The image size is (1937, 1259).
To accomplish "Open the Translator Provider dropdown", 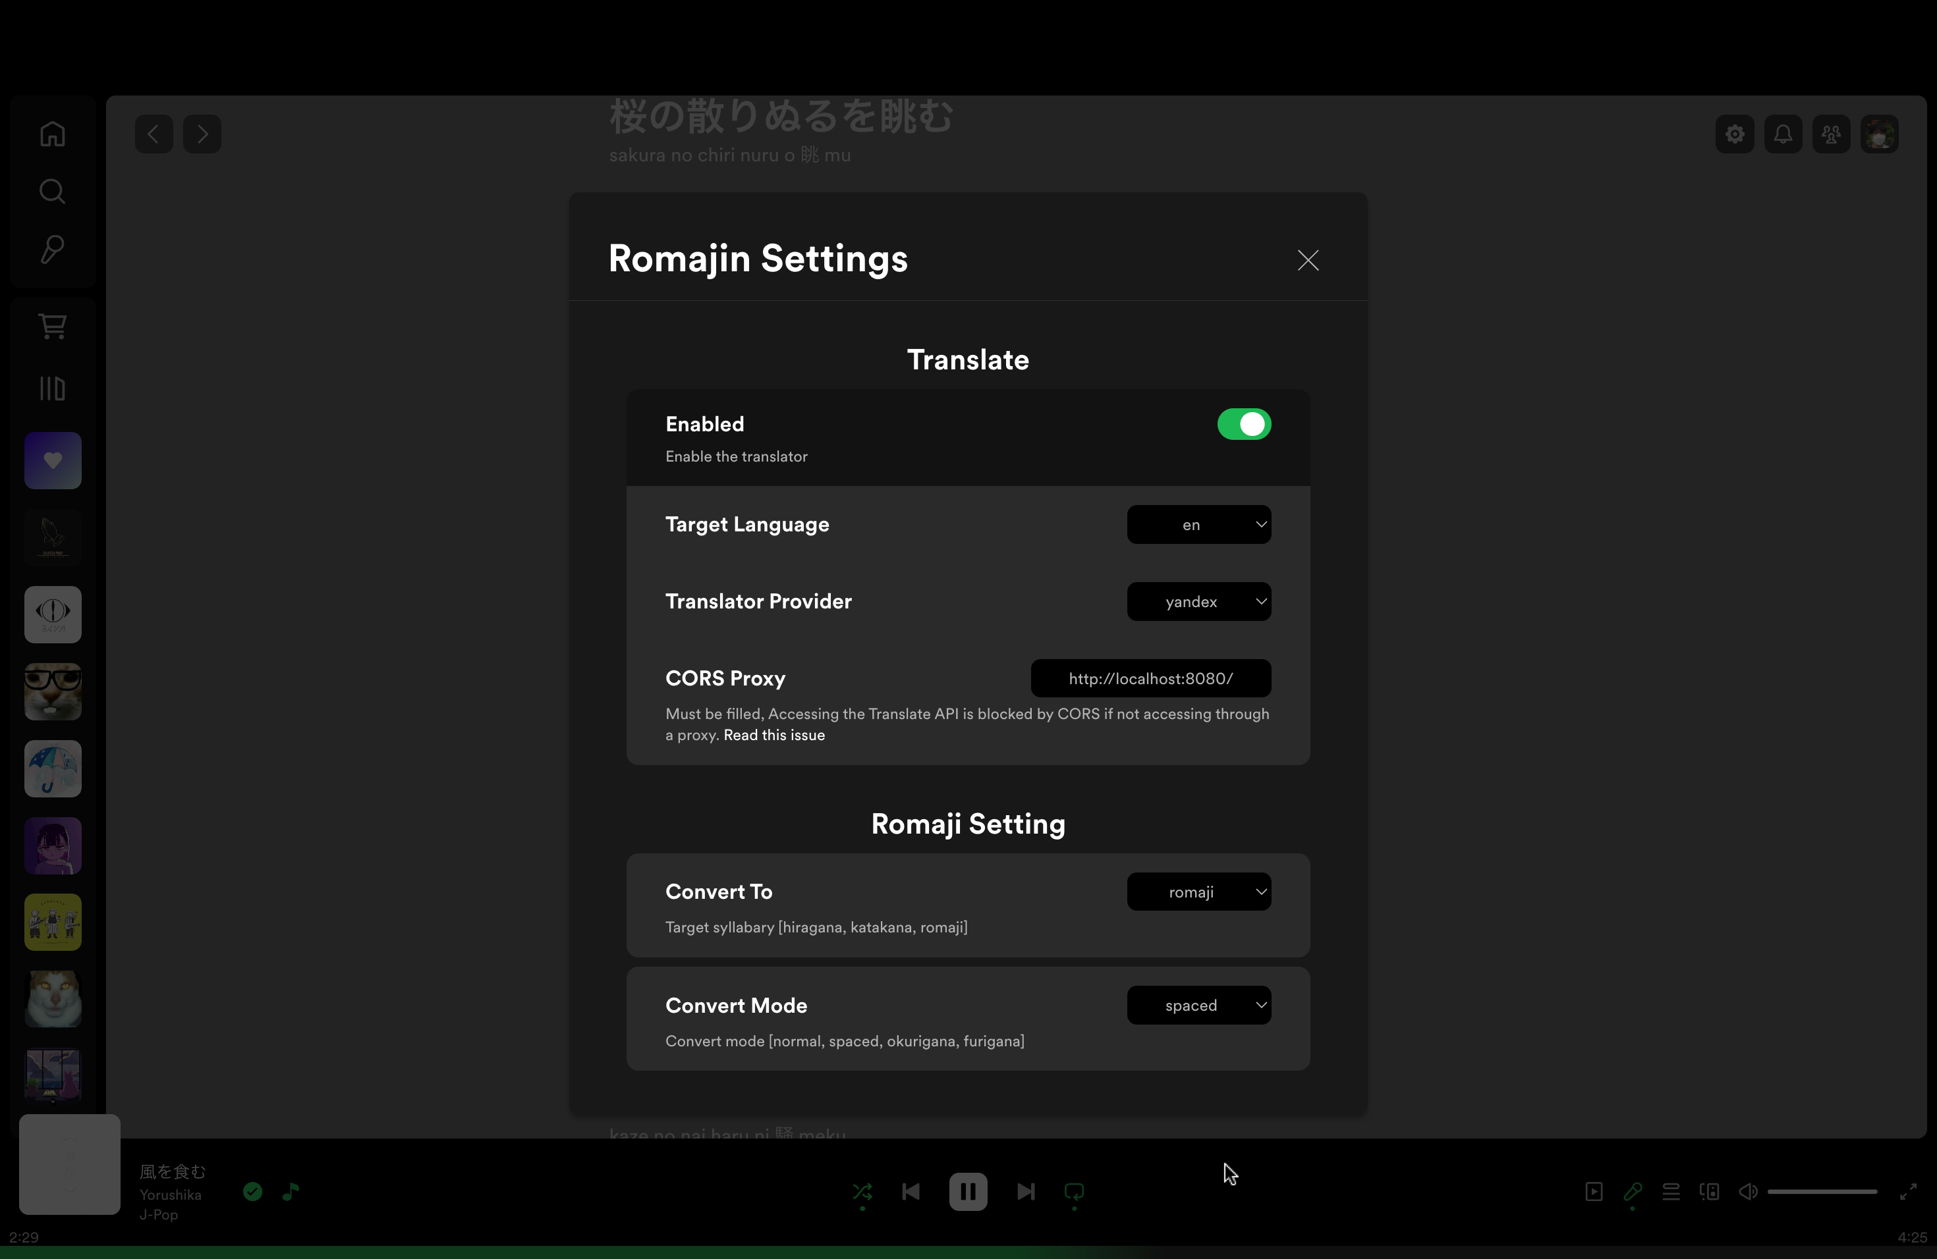I will tap(1198, 601).
